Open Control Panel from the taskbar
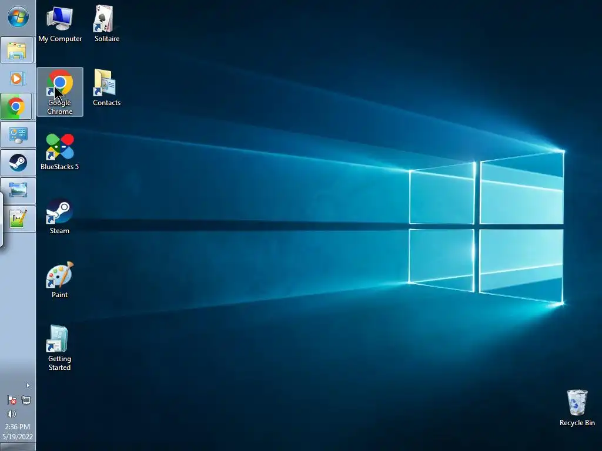602x451 pixels. pos(18,134)
